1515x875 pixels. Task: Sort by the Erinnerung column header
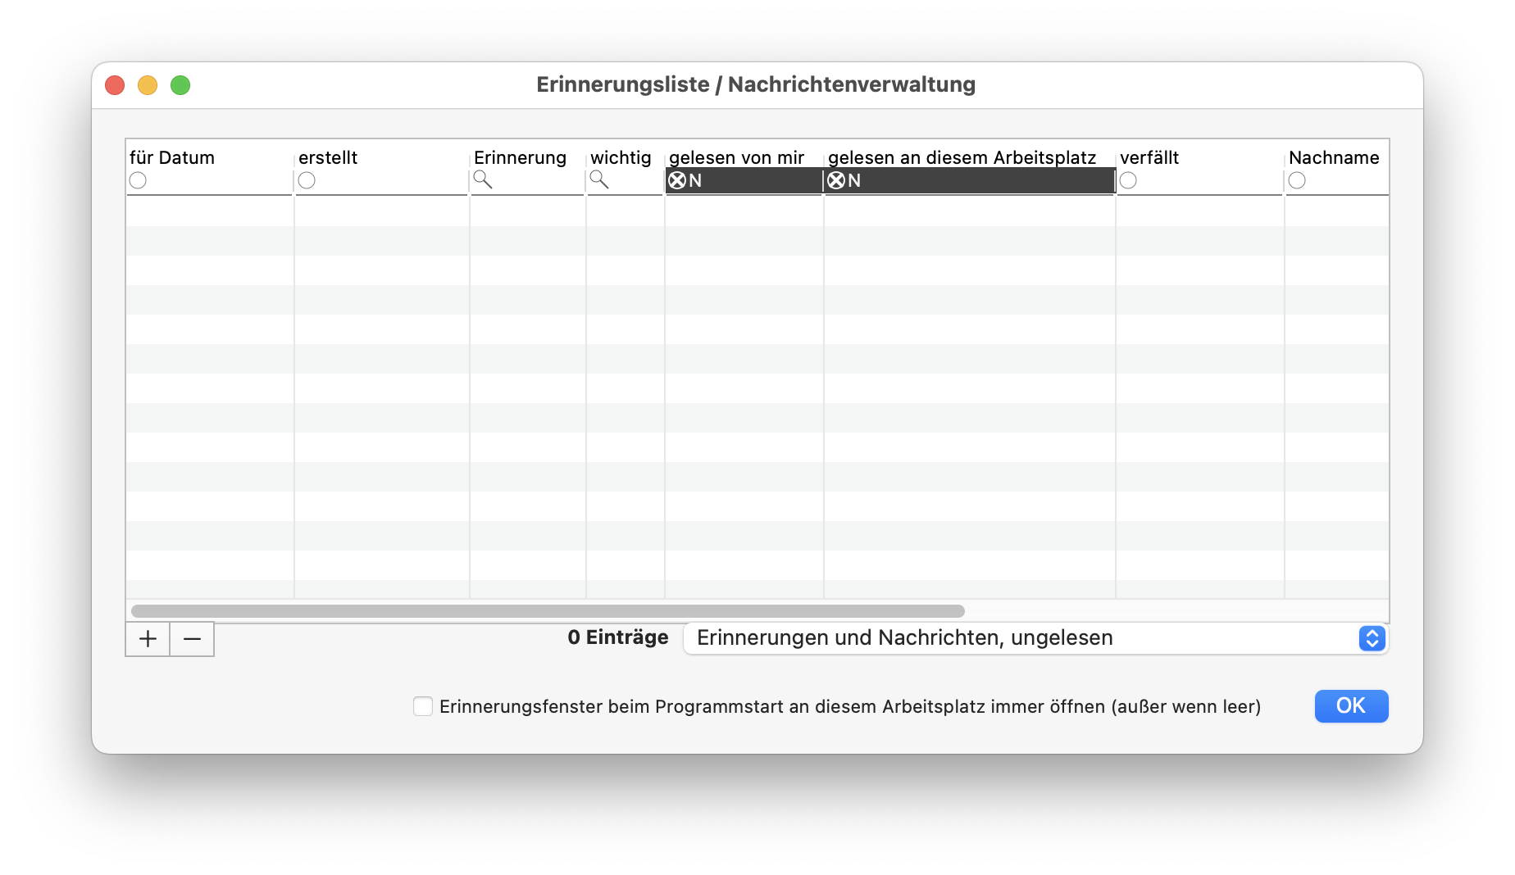pos(520,157)
